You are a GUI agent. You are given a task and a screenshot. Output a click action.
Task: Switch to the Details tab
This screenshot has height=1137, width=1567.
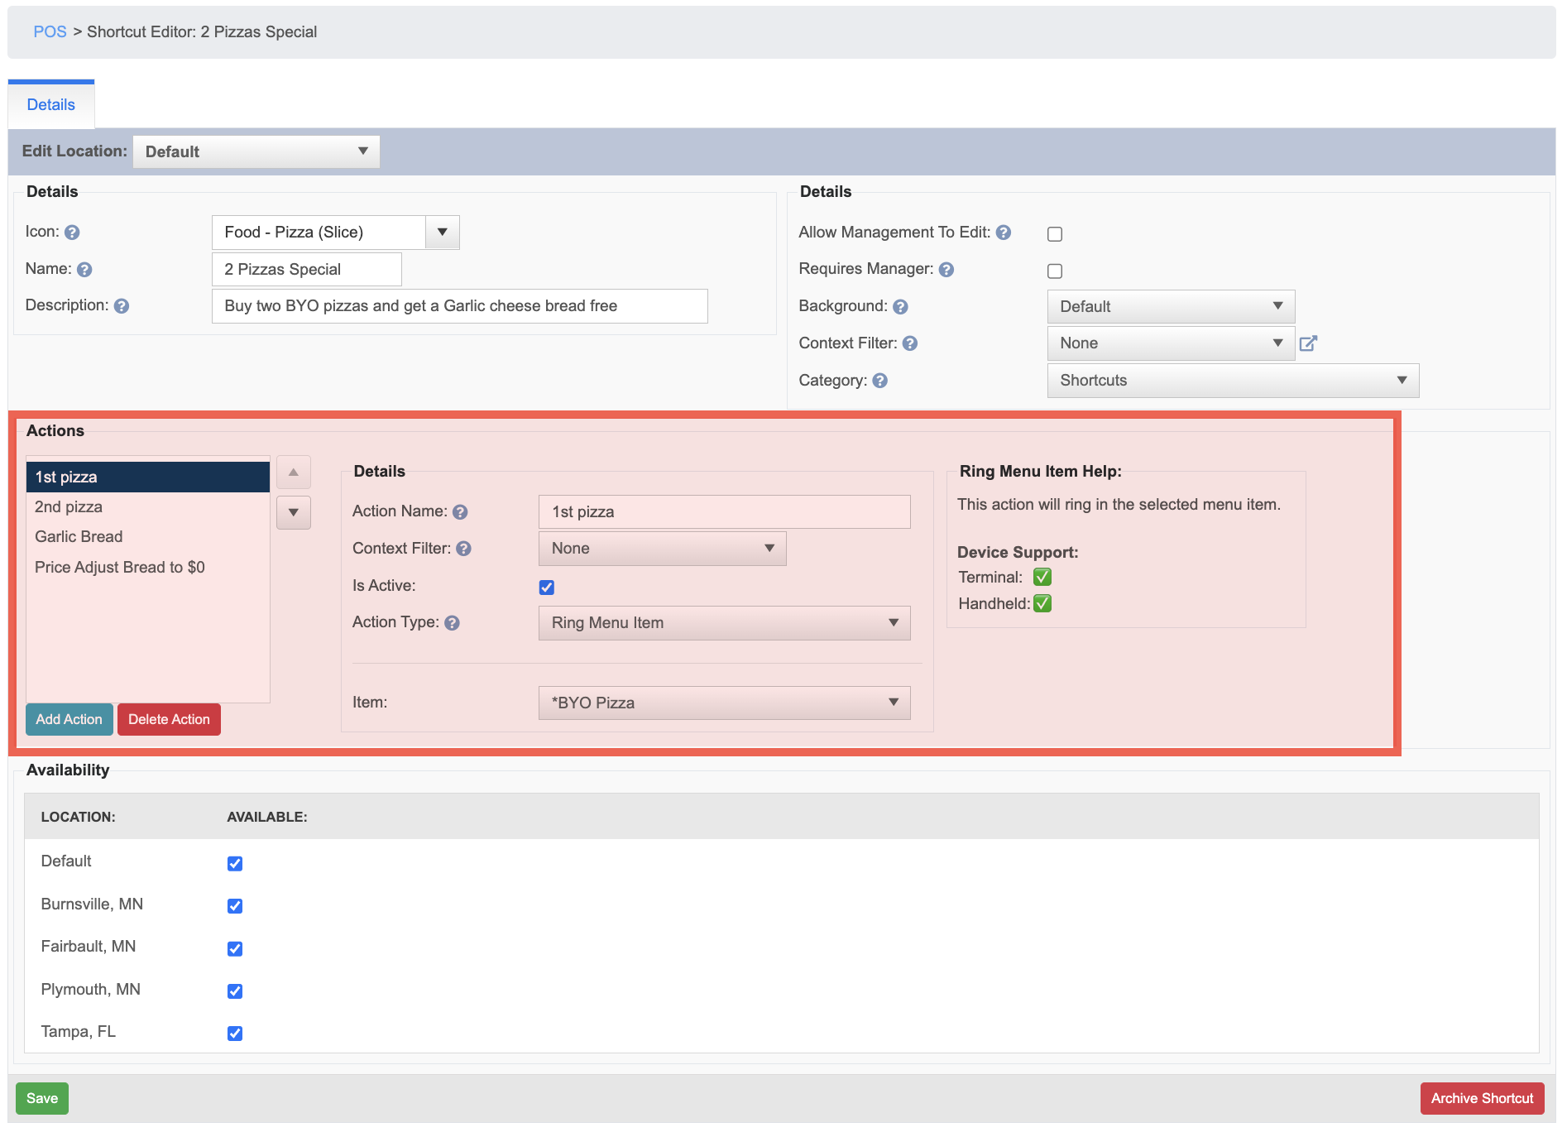click(x=51, y=105)
